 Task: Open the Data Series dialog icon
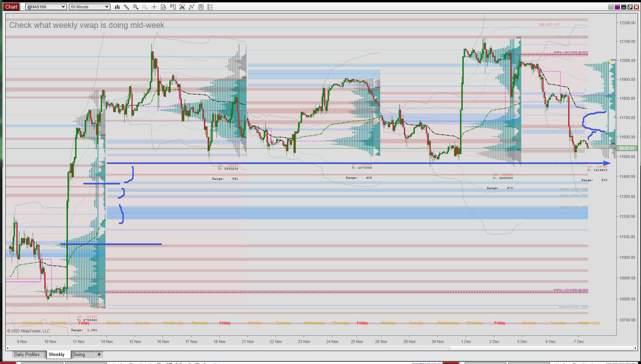(x=182, y=7)
